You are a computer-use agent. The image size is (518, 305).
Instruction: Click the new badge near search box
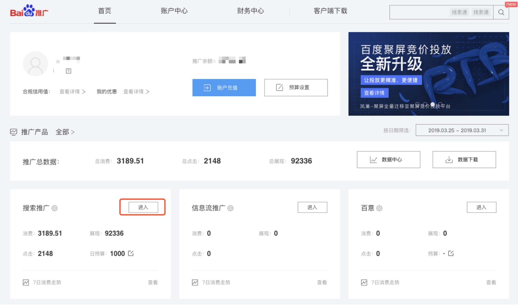511,4
